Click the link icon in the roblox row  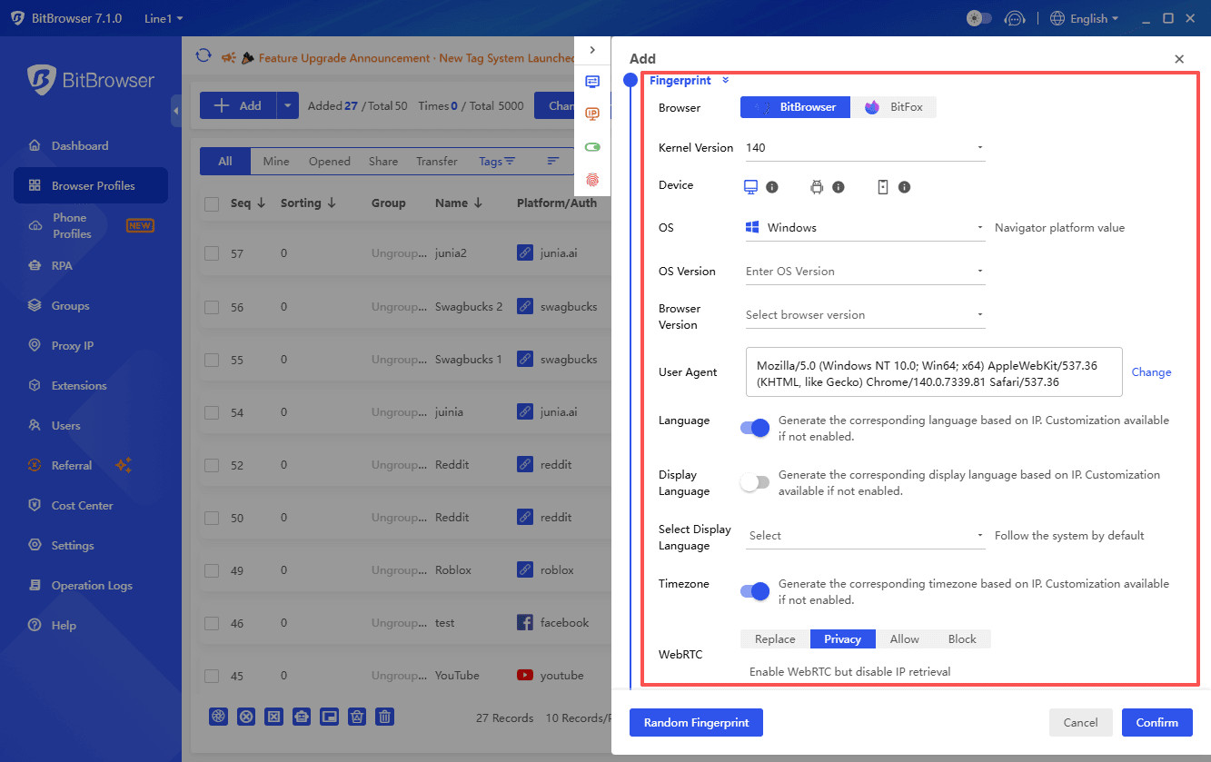tap(525, 570)
